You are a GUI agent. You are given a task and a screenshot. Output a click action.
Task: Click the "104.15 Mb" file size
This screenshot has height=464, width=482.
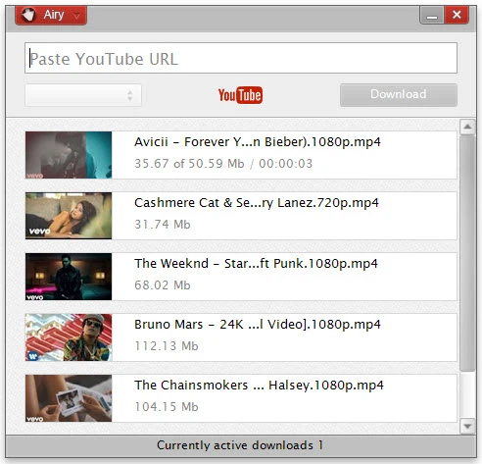click(167, 407)
